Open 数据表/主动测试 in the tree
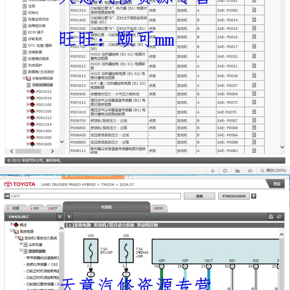Image resolution: width=290 pixels, height=290 pixels. [x=41, y=72]
